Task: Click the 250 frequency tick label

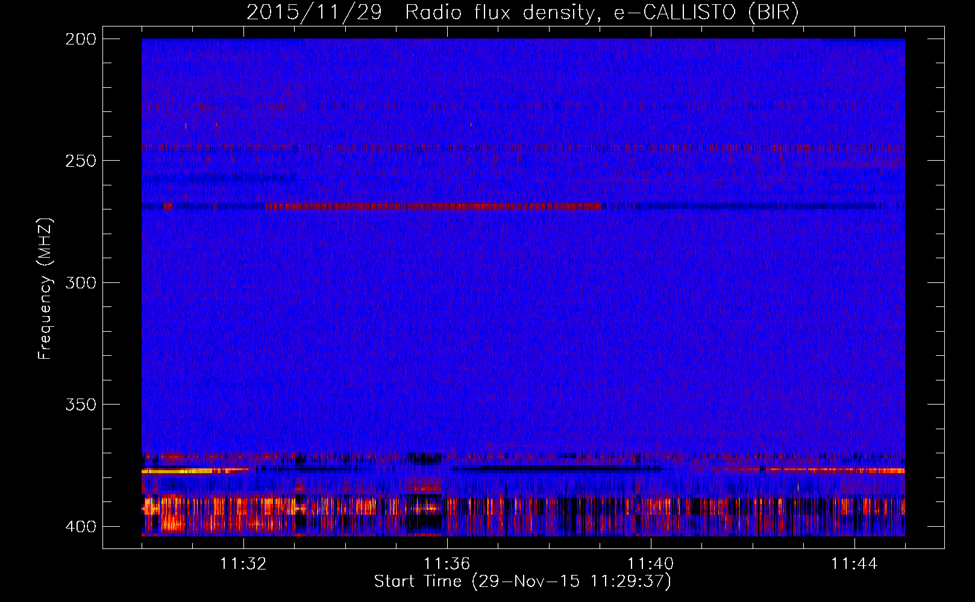Action: (81, 161)
